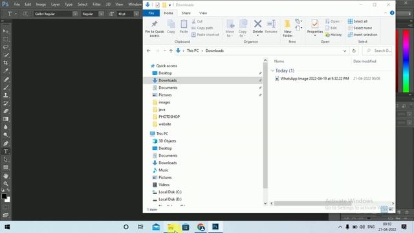Open PHOTOSHOP folder in navigation pane

[169, 116]
